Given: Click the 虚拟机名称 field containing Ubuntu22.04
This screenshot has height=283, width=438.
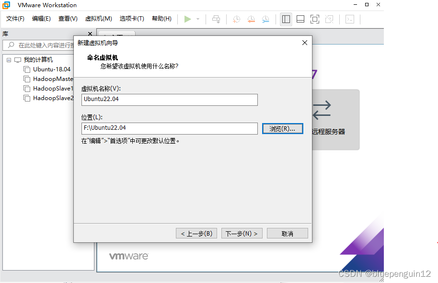Looking at the screenshot, I should point(170,100).
